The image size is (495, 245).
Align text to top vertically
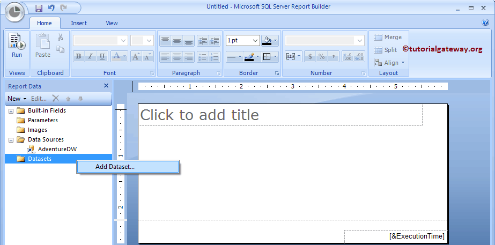click(x=165, y=41)
